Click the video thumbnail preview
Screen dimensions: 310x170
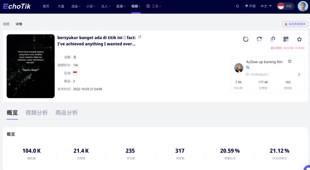tap(31, 66)
